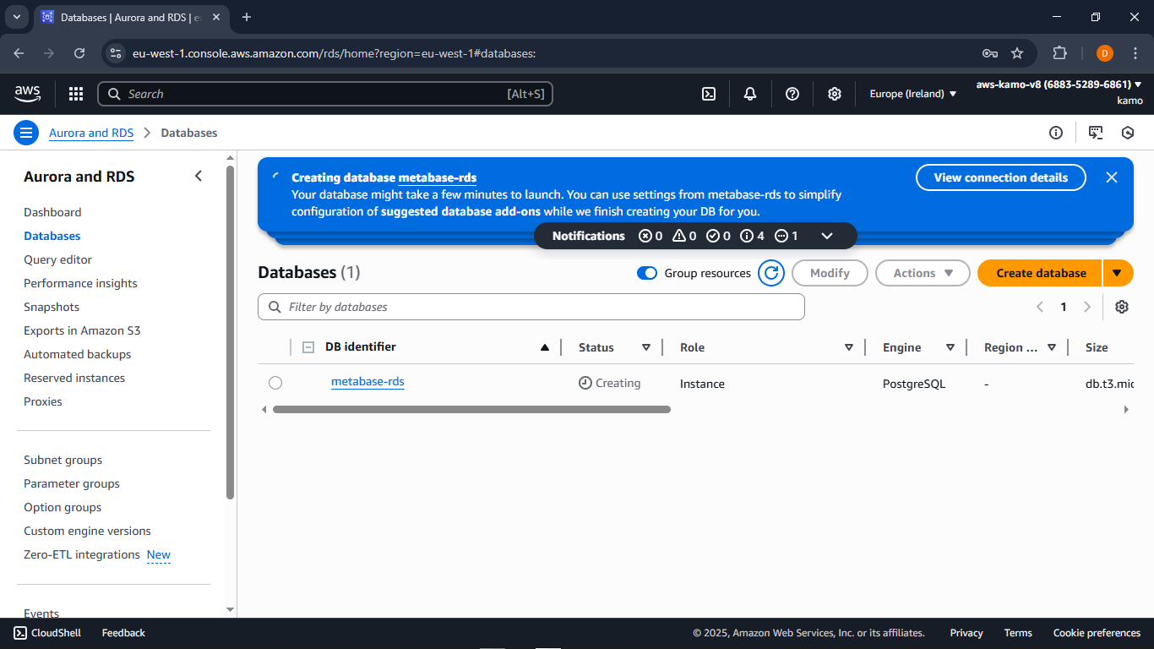Click the View connection details button

(x=1000, y=177)
